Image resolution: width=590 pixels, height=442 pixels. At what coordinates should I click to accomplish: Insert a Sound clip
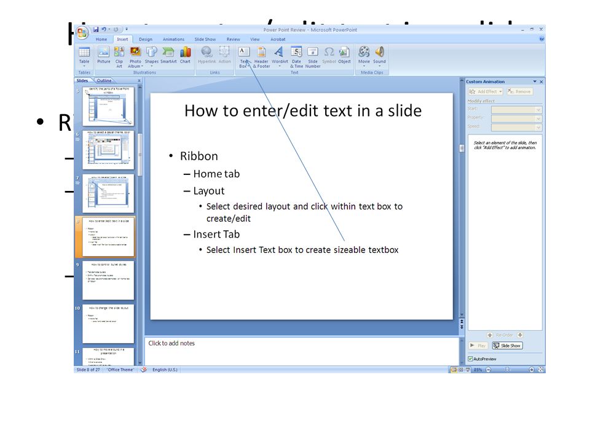pos(379,56)
